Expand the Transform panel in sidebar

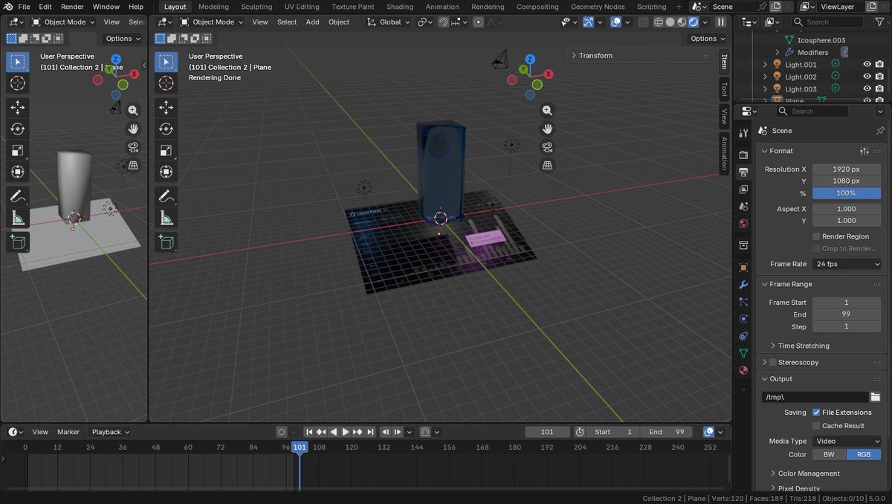click(x=574, y=56)
